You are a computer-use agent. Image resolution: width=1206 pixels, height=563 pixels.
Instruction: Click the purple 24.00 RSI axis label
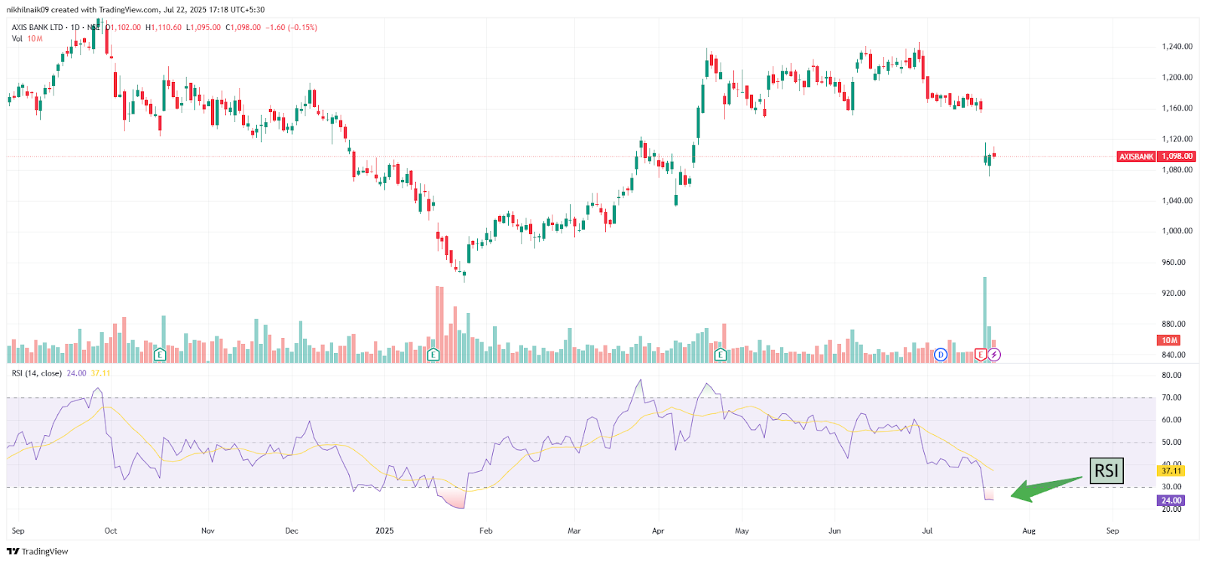tap(1171, 501)
